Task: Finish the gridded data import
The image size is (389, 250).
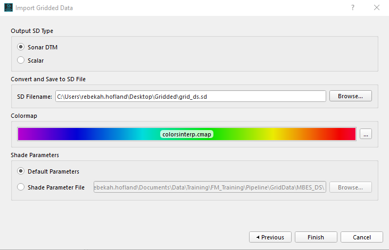Action: point(316,237)
